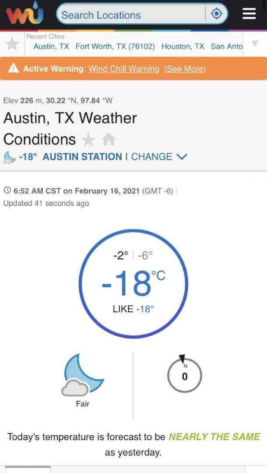Screen dimensions: 267x473
Task: Click the wind direction compass dial
Action: pyautogui.click(x=184, y=375)
